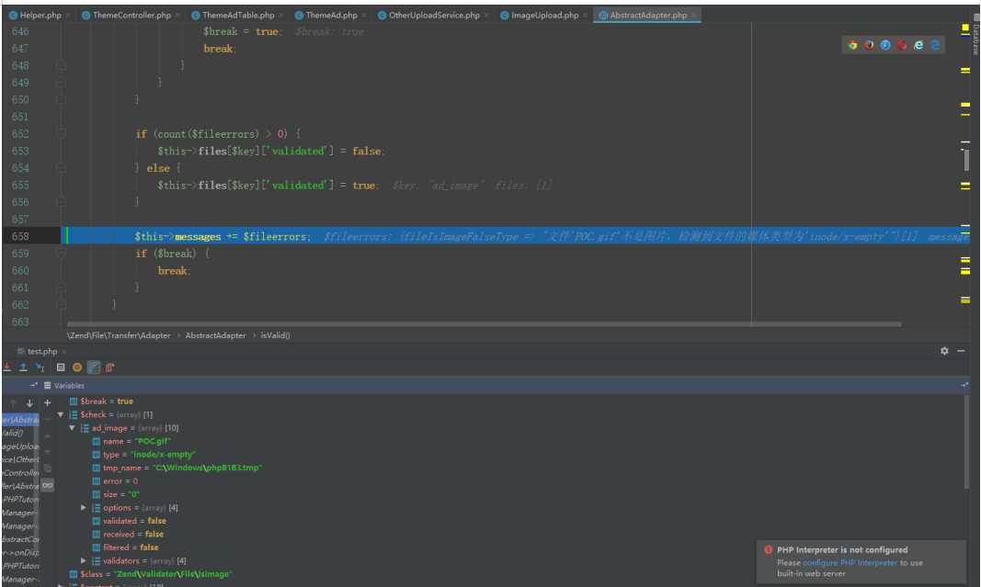Screen dimensions: 981x587
Task: Click the Step Into debugger icon
Action: pos(6,367)
